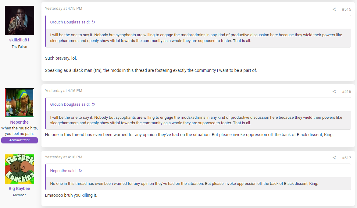Open permalink #517
Image resolution: width=357 pixels, height=208 pixels.
346,158
